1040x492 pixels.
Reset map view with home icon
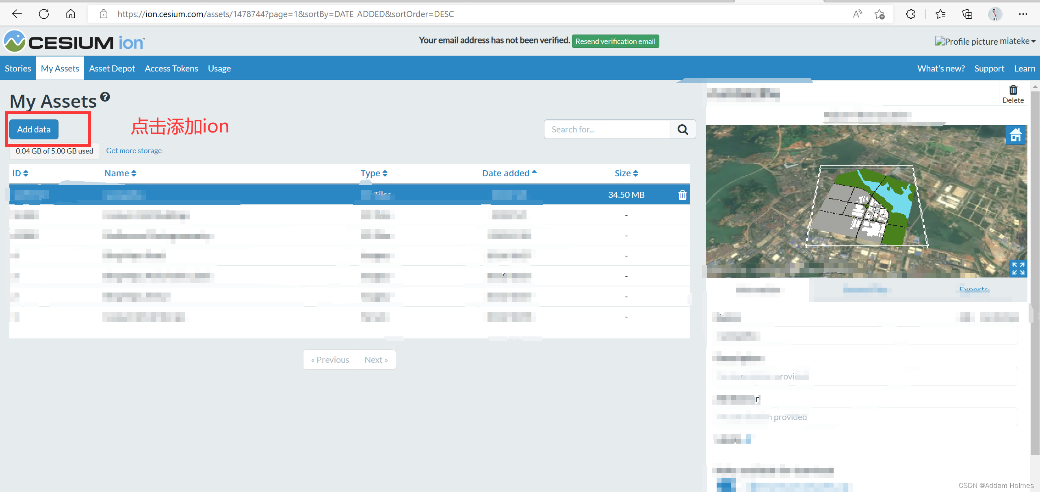(1016, 135)
